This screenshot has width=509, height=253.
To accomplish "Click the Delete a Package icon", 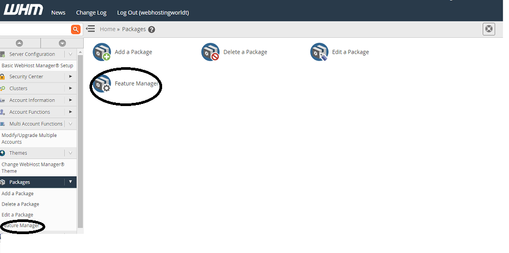I will pyautogui.click(x=211, y=52).
